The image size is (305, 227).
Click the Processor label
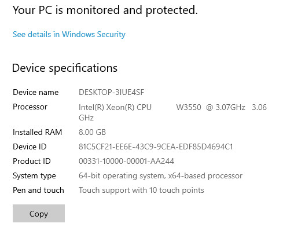tap(30, 107)
